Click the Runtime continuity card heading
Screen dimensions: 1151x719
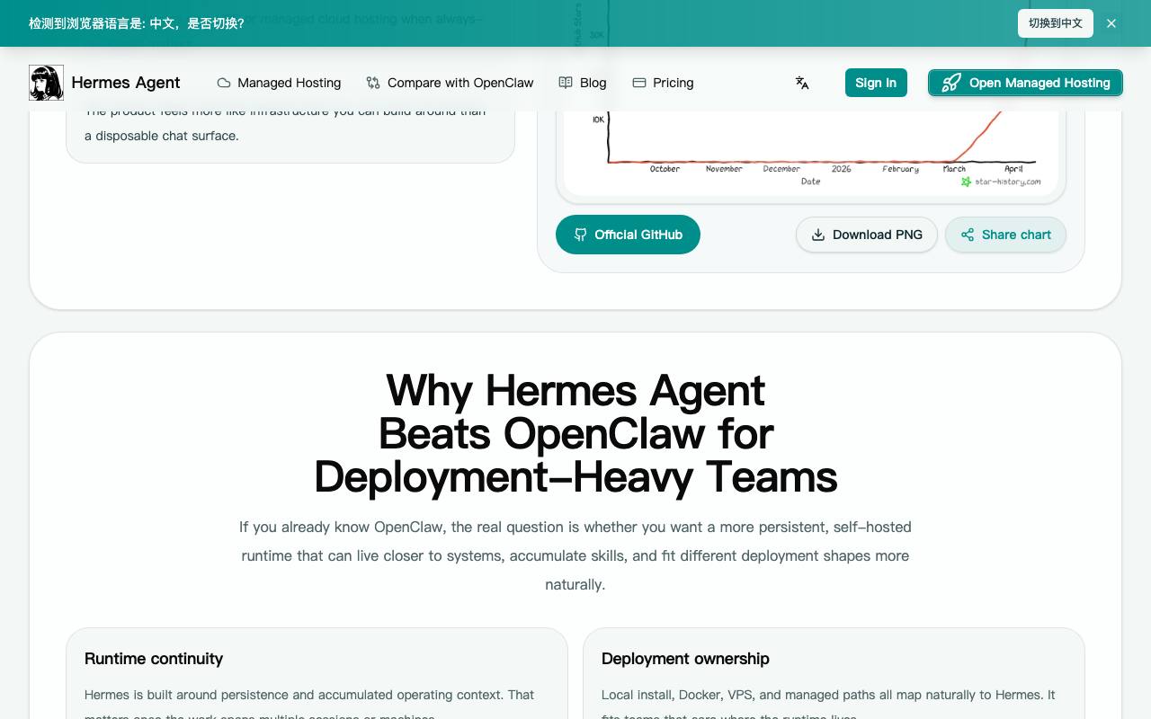coord(154,659)
